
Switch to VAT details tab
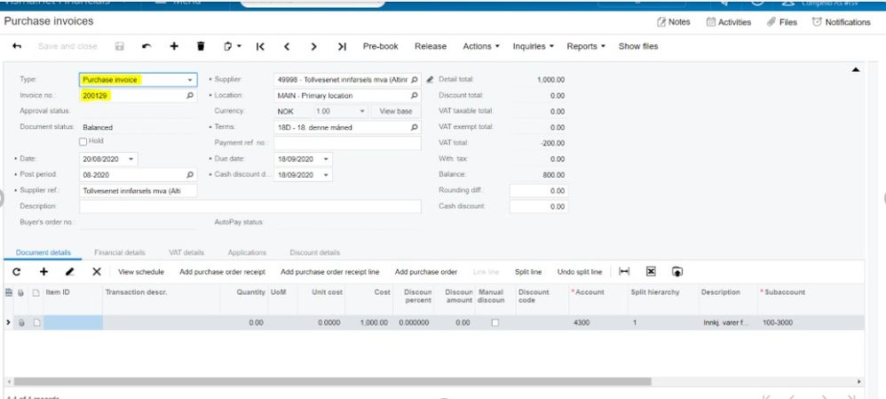(x=186, y=252)
